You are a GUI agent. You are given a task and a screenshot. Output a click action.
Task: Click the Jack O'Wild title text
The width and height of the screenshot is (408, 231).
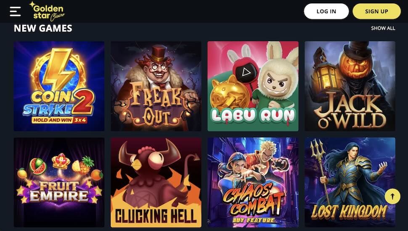[x=350, y=111]
